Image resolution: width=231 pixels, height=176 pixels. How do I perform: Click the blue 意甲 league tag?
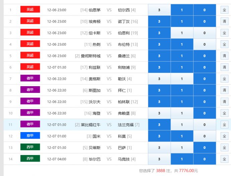[x=30, y=136]
